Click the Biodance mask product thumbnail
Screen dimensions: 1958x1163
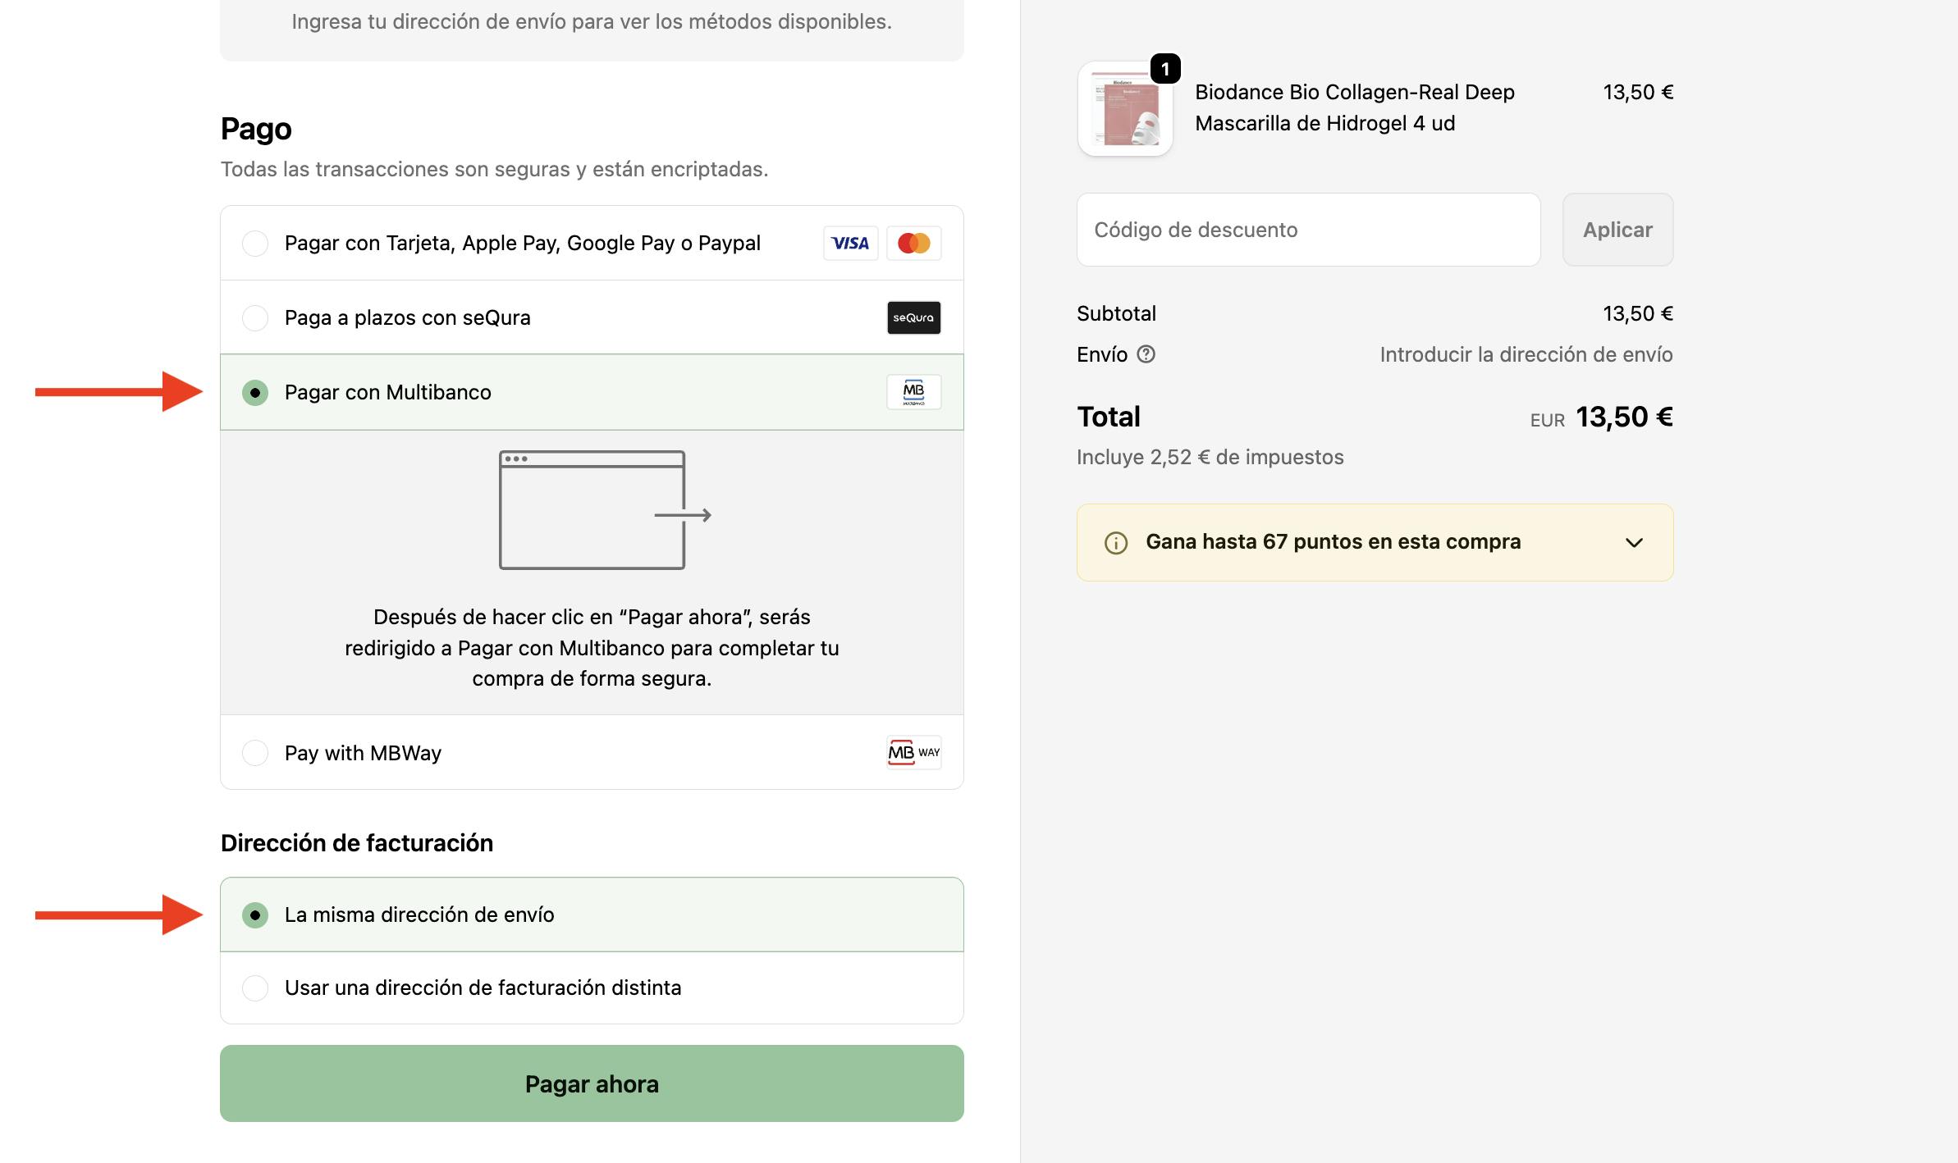pos(1125,111)
